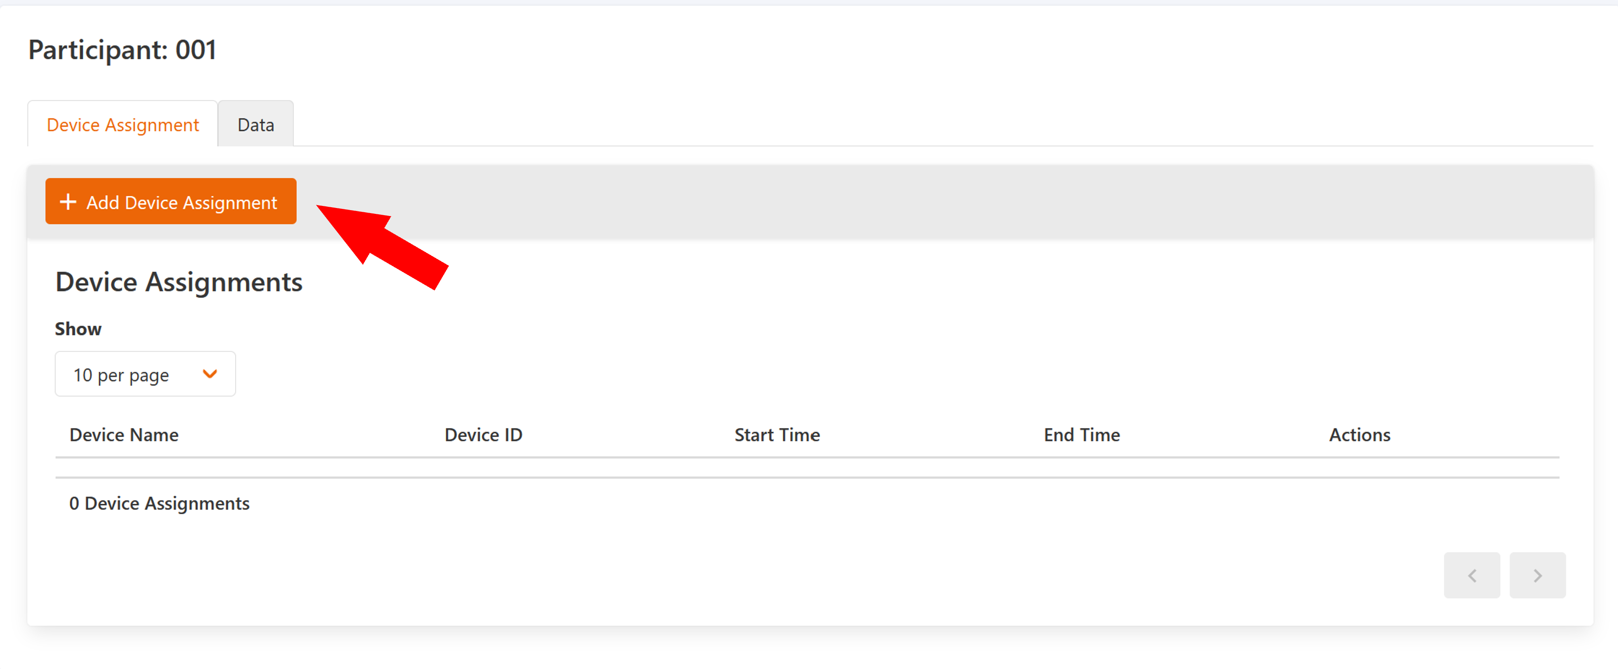Click the Device ID column header
The image size is (1618, 669).
[482, 434]
